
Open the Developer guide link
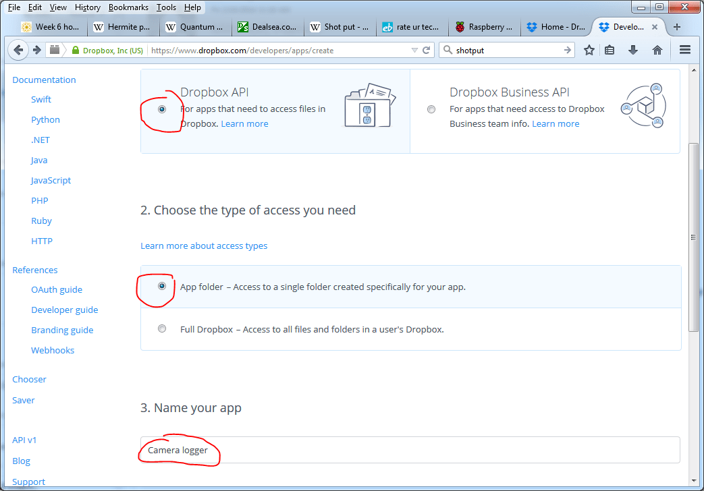click(x=65, y=310)
